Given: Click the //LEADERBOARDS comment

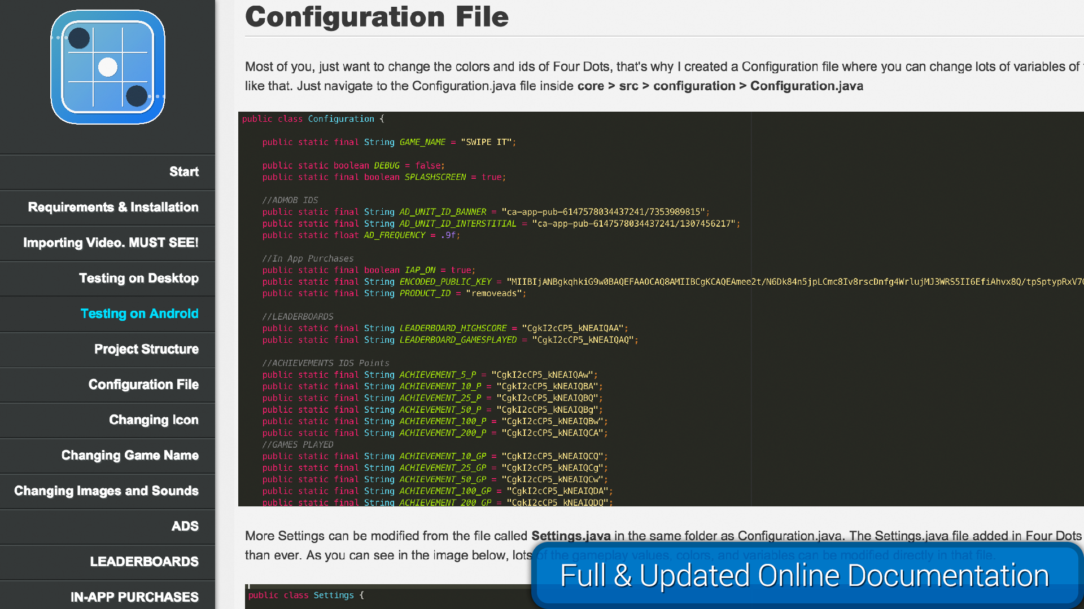Looking at the screenshot, I should point(298,317).
